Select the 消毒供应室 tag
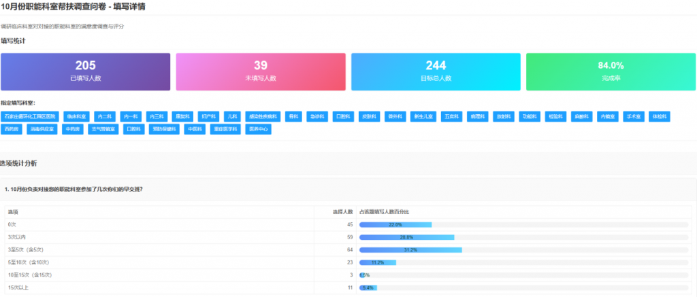 point(42,129)
